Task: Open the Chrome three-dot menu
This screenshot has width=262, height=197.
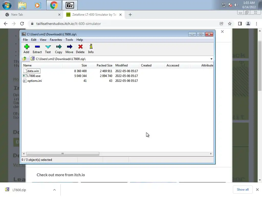Action: tap(256, 24)
